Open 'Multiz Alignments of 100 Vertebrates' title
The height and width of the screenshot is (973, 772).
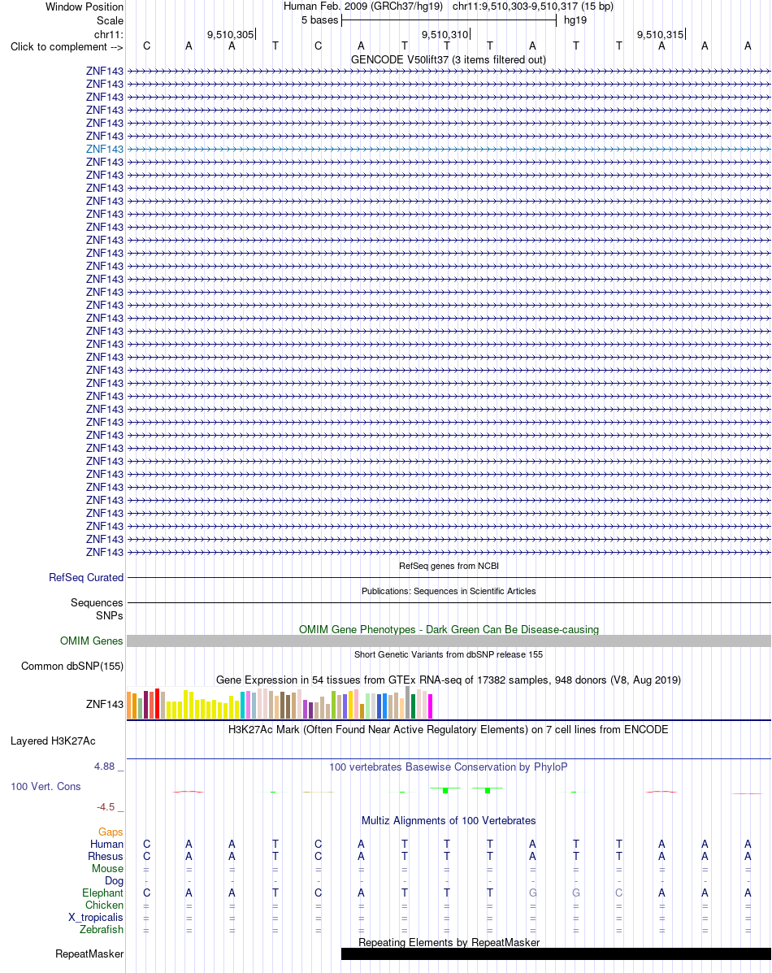449,821
